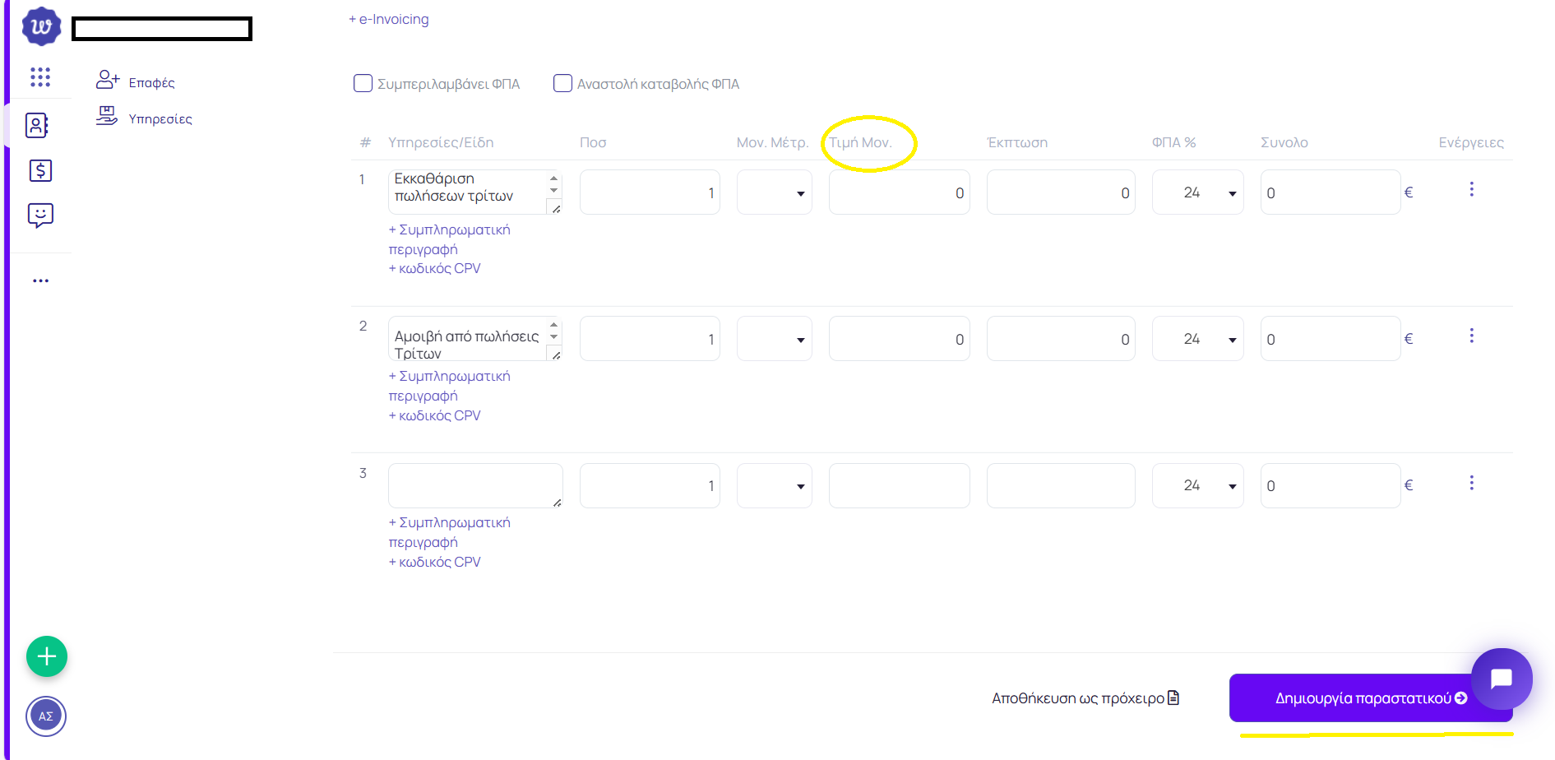Click the + e-Invoicing link
Image resolution: width=1555 pixels, height=760 pixels.
click(389, 19)
